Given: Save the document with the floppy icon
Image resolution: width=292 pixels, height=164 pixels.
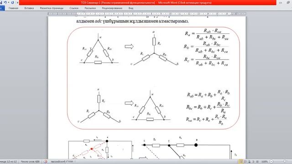Looking at the screenshot, I should (0, 3).
